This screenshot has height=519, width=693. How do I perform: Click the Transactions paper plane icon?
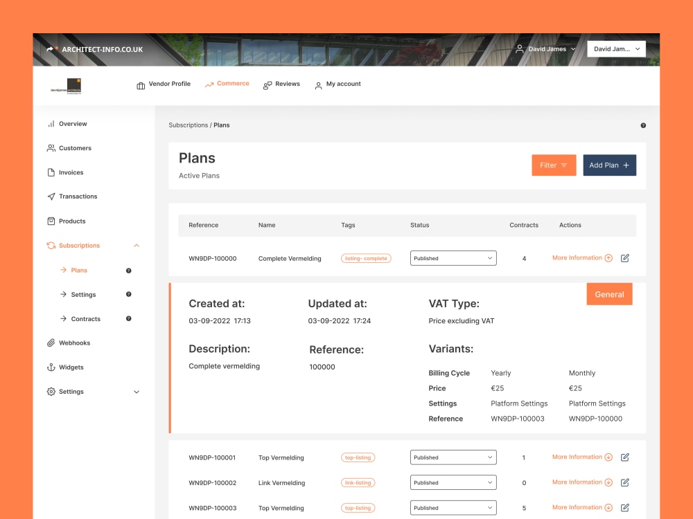pyautogui.click(x=51, y=197)
